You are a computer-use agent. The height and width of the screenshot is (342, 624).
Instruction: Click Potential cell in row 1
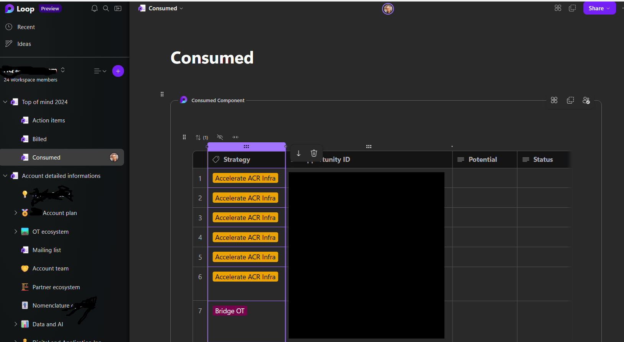point(485,178)
